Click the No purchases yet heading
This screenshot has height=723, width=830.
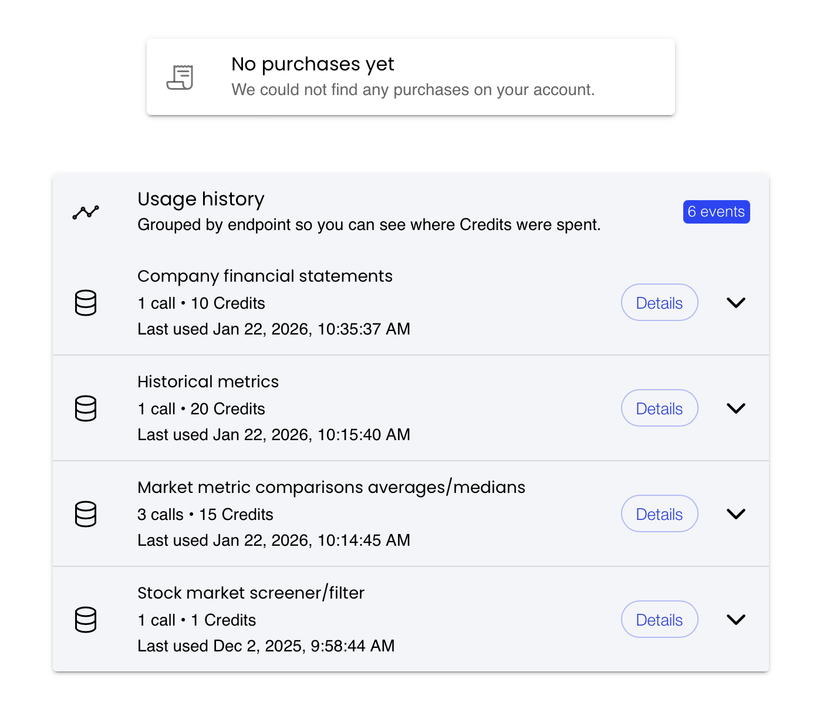pyautogui.click(x=312, y=64)
